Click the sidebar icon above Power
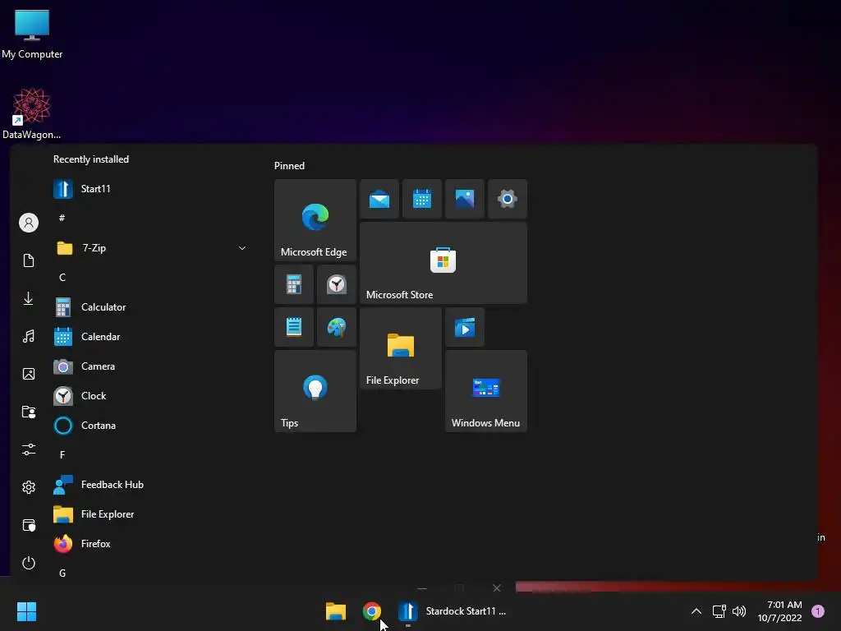841x631 pixels. [29, 525]
